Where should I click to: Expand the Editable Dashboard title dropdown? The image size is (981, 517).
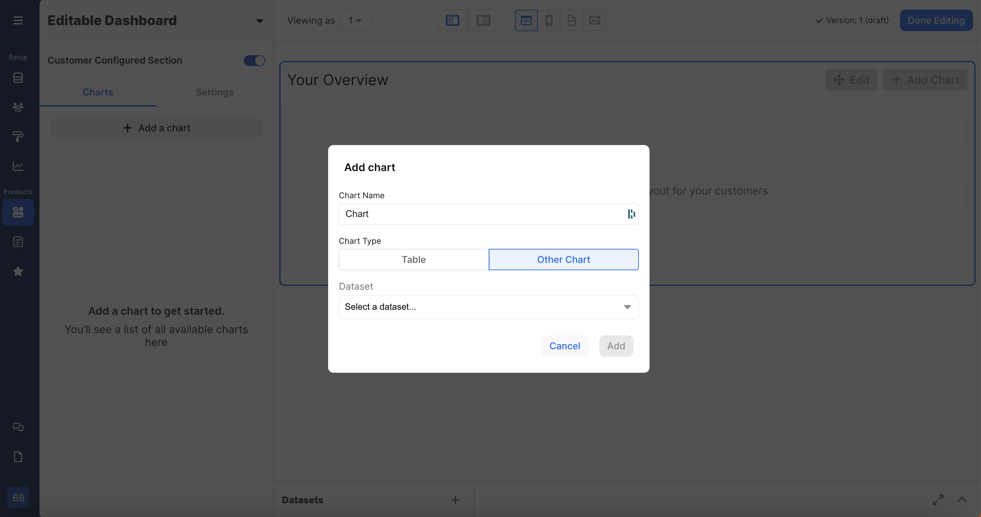click(259, 21)
